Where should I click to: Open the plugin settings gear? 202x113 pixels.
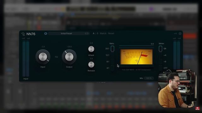[180, 34]
